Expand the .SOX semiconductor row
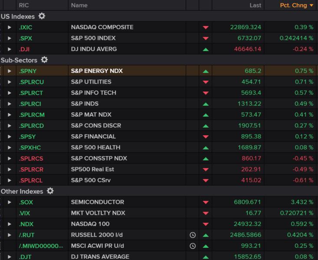The image size is (318, 260). pyautogui.click(x=10, y=202)
